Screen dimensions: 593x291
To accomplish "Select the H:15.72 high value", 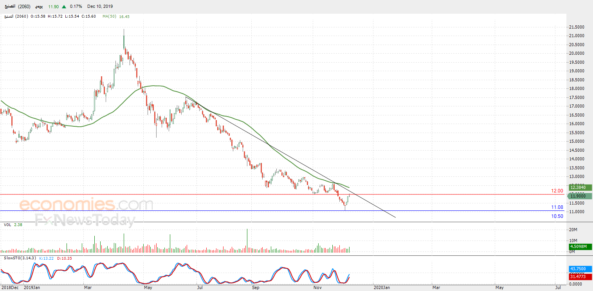I will click(x=55, y=16).
